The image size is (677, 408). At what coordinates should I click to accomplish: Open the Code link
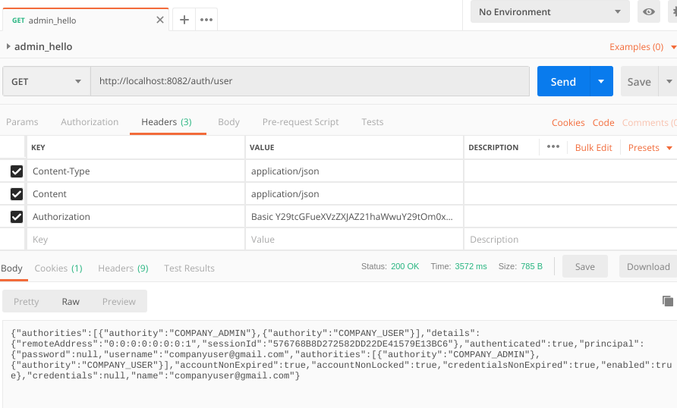[x=603, y=123]
